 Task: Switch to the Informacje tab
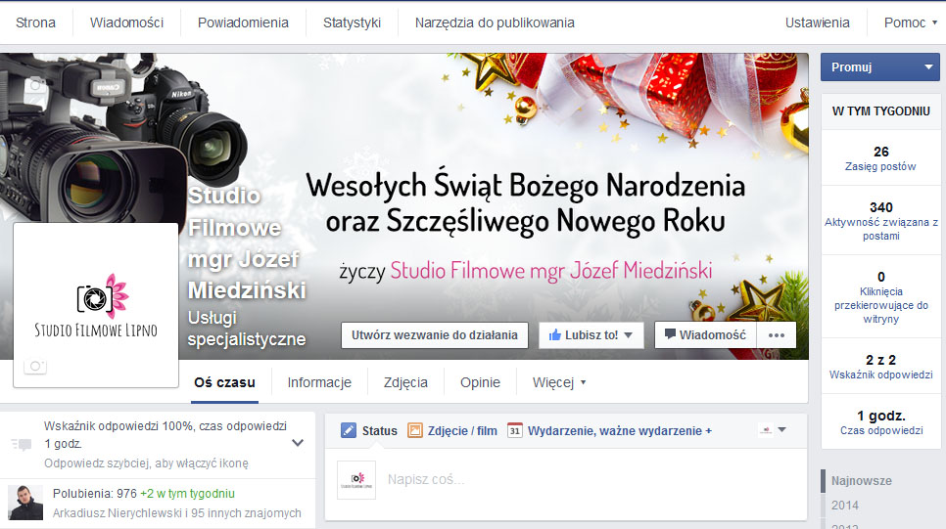[x=319, y=382]
